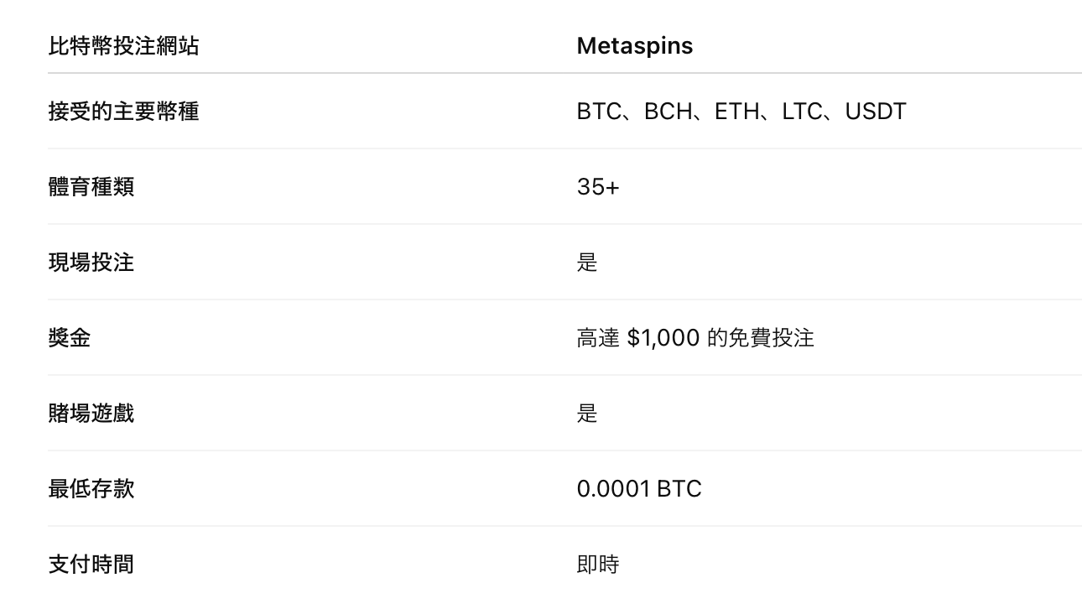Viewport: 1082px width, 604px height.
Task: Select the 支付時間 row label
Action: click(x=91, y=564)
